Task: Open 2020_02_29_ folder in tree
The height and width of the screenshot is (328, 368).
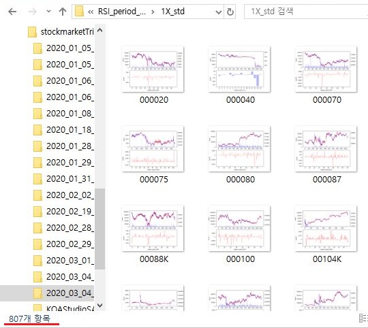Action: [x=70, y=244]
